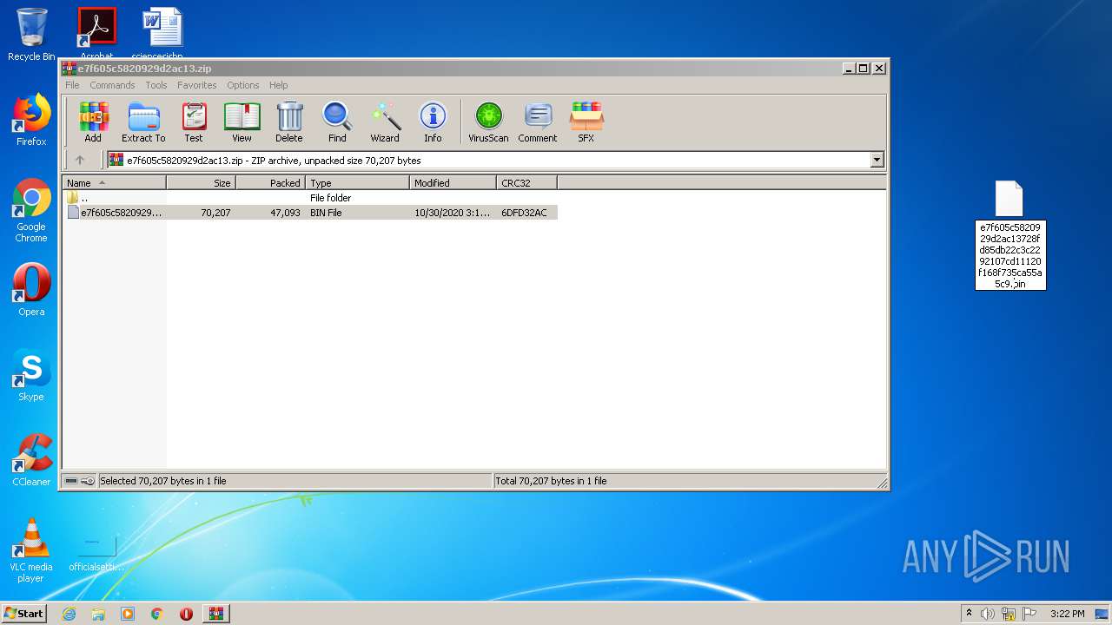Click the Find magnifier icon

(x=337, y=122)
